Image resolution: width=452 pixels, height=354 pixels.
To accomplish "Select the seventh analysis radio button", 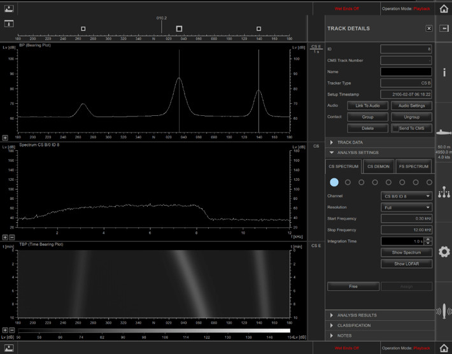I will (x=416, y=182).
